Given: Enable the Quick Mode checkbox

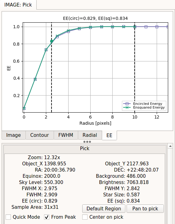Looking at the screenshot, I should [x=8, y=217].
